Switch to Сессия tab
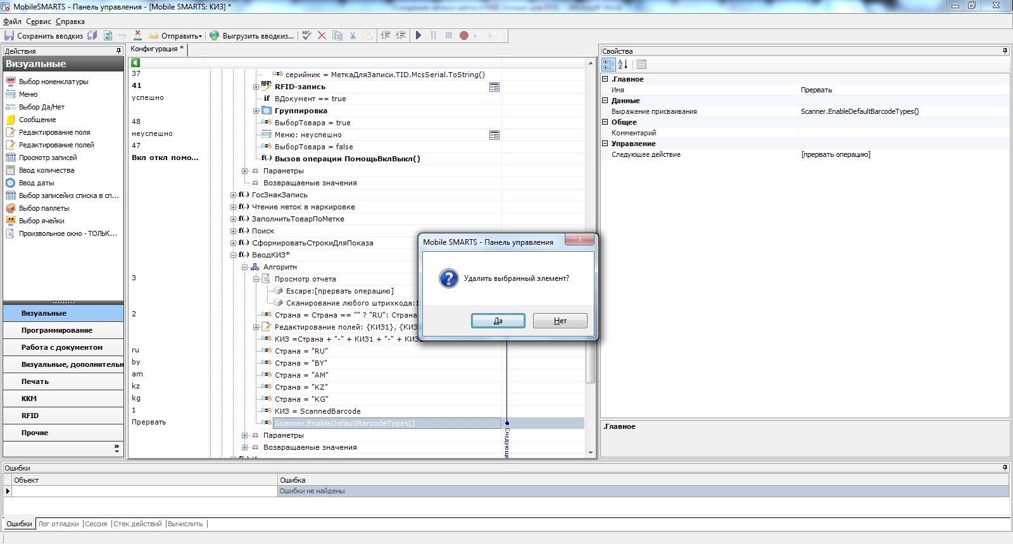The height and width of the screenshot is (544, 1013). 96,524
